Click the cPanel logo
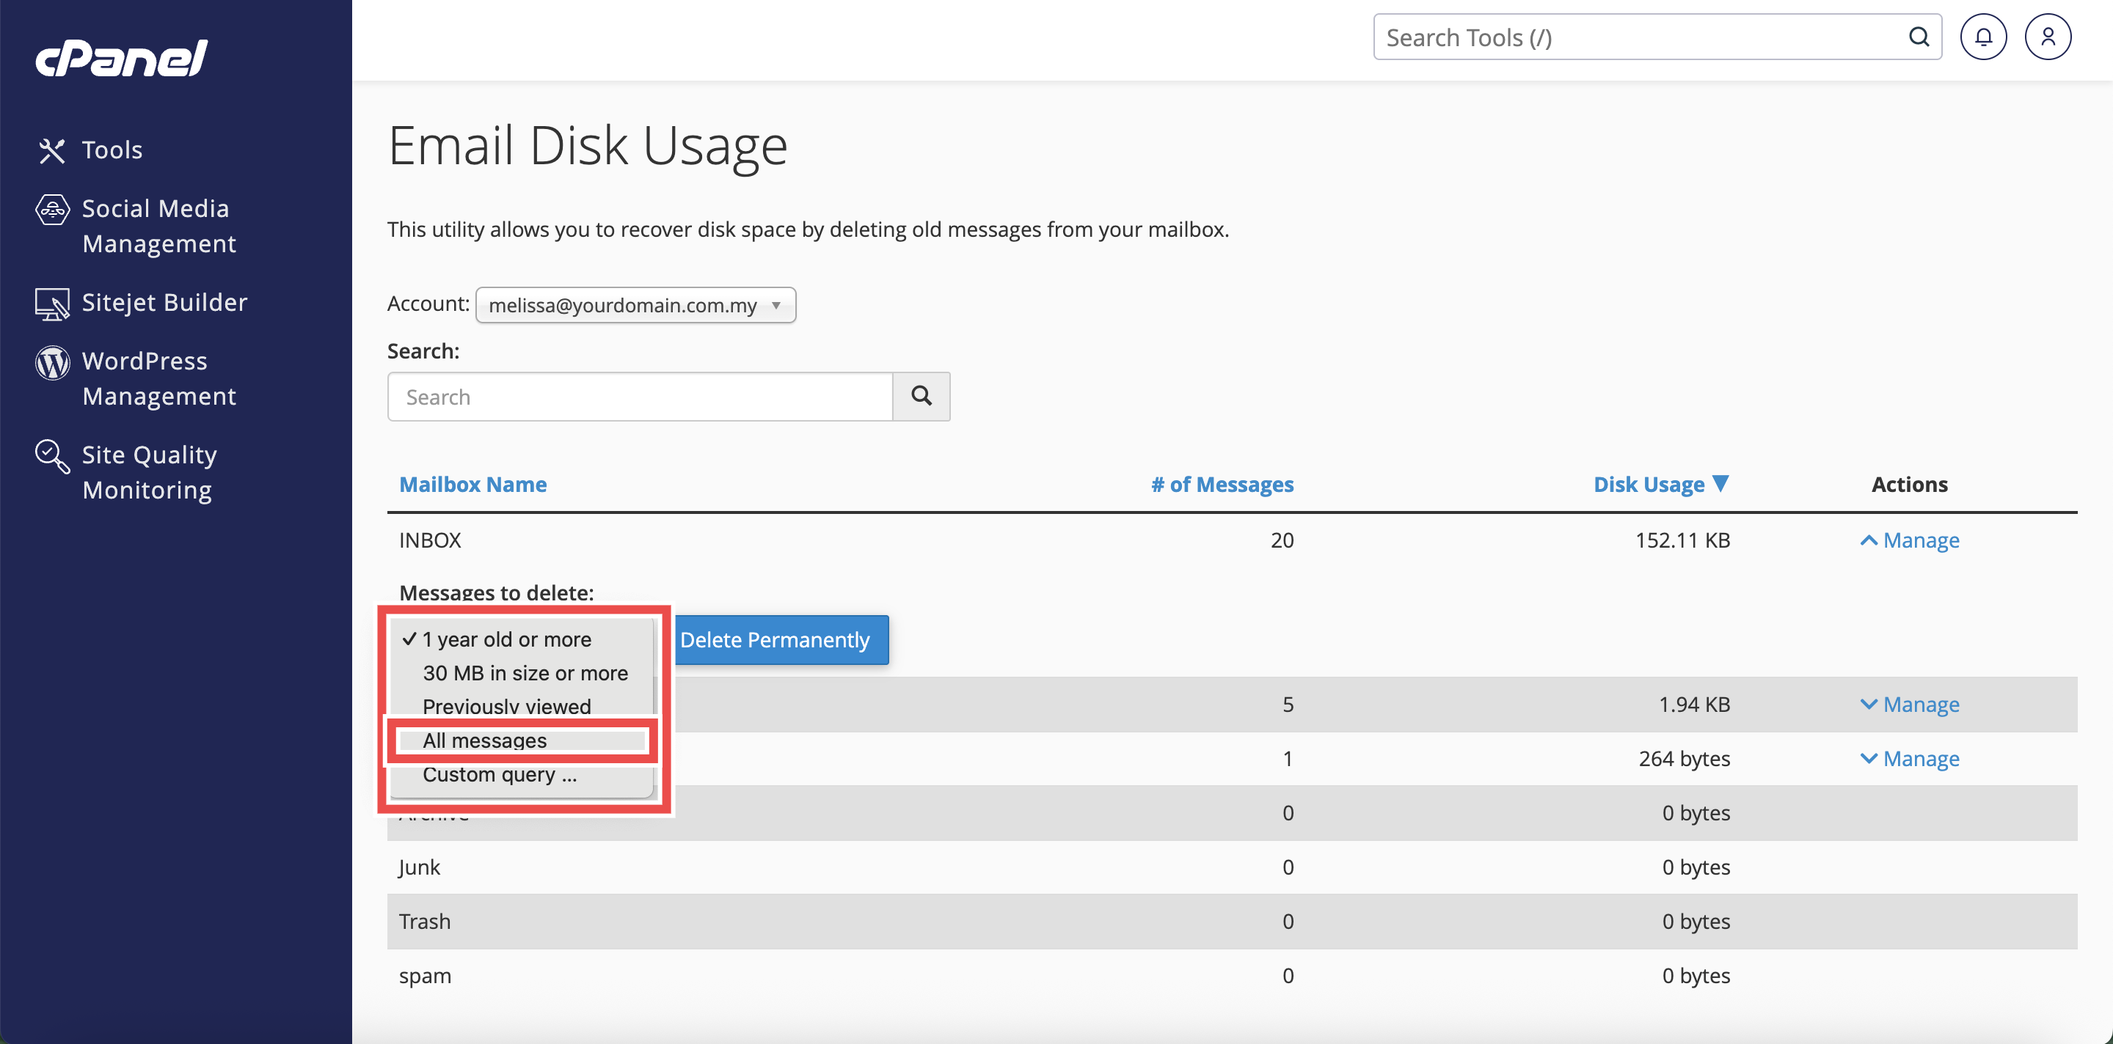 pyautogui.click(x=121, y=58)
